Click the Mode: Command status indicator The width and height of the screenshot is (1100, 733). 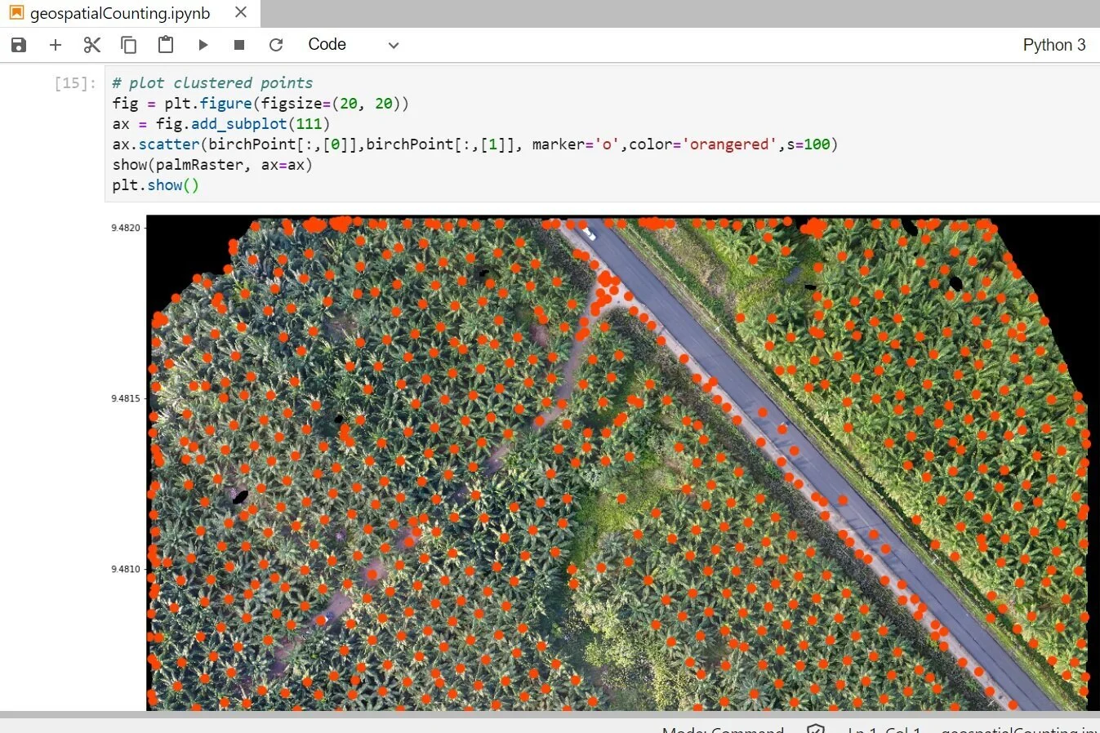point(722,729)
